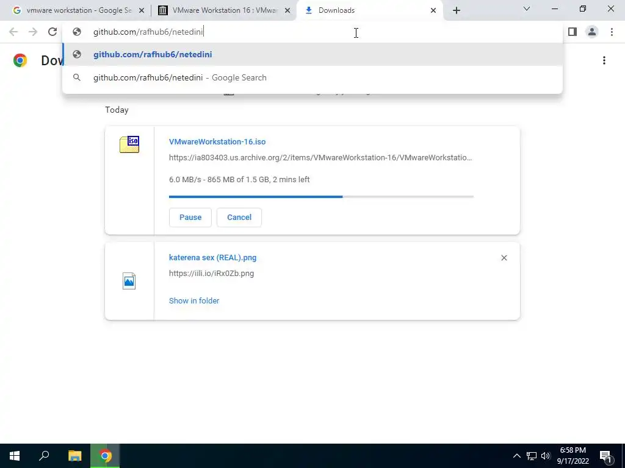Open the tab search chevron
This screenshot has width=625, height=468.
[x=527, y=9]
